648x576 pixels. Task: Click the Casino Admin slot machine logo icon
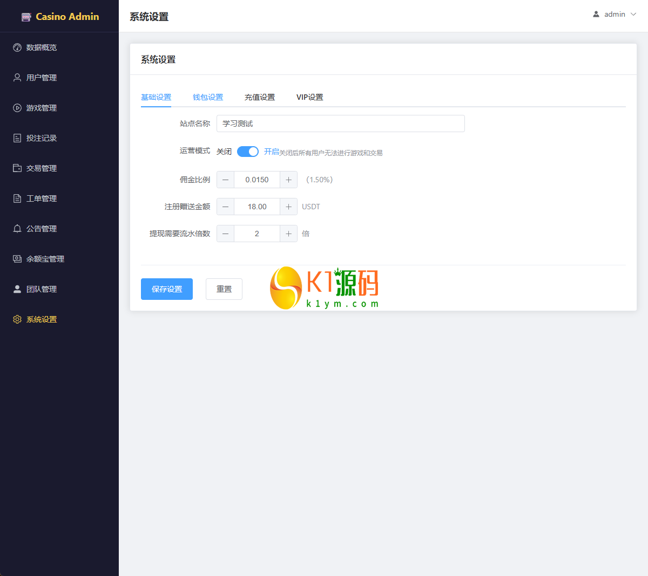26,17
